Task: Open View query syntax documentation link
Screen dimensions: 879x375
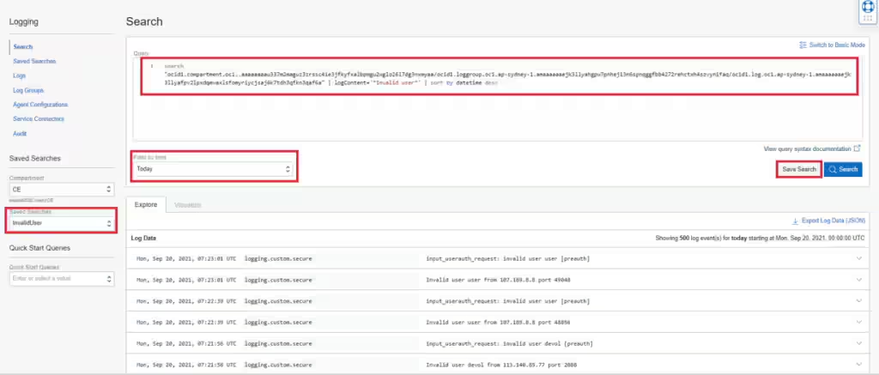Action: pyautogui.click(x=807, y=148)
